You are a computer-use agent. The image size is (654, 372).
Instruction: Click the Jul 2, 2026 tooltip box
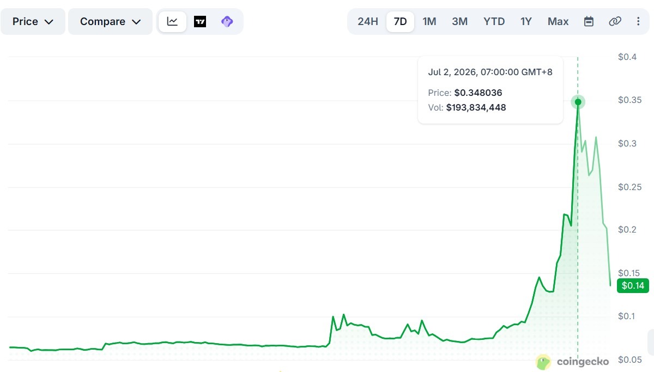coord(491,90)
